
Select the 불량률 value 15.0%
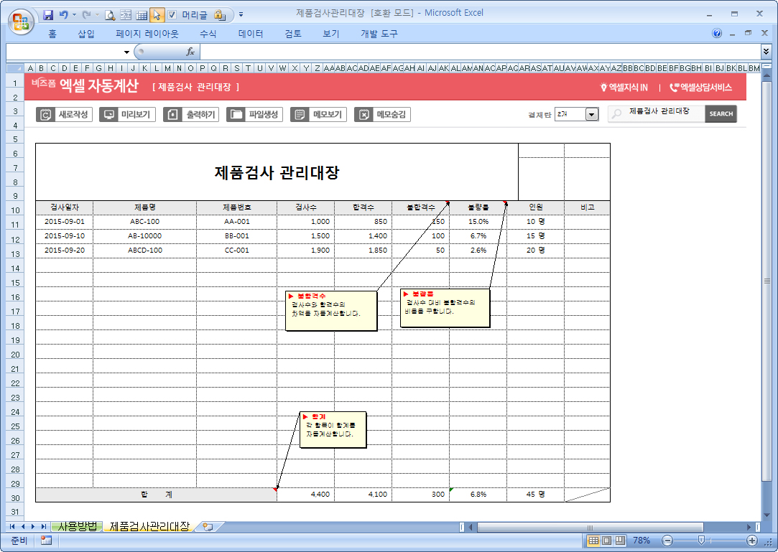(478, 222)
